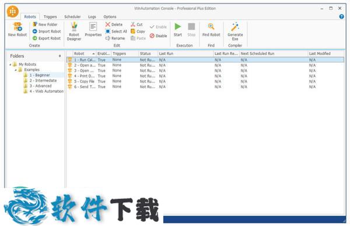Select the My Robots folder
This screenshot has height=226, width=350.
click(27, 64)
